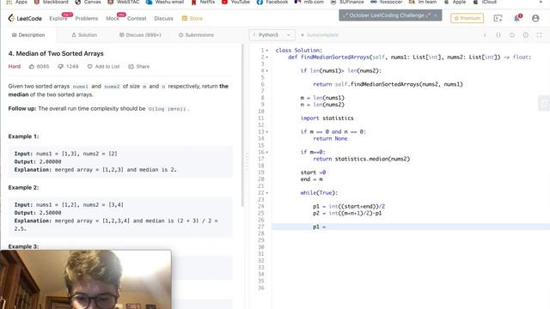Open the editor settings icon
Screen dimensions: 550x309
click(x=525, y=35)
